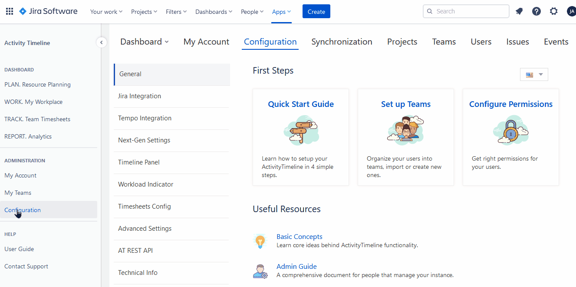Select General in the configuration menu

[x=172, y=74]
